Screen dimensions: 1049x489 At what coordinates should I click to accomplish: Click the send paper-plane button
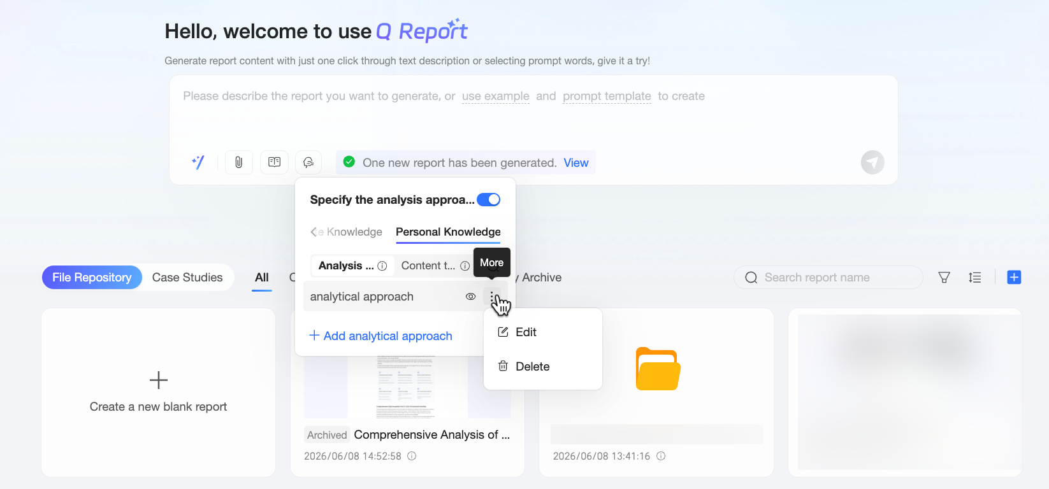pyautogui.click(x=872, y=162)
